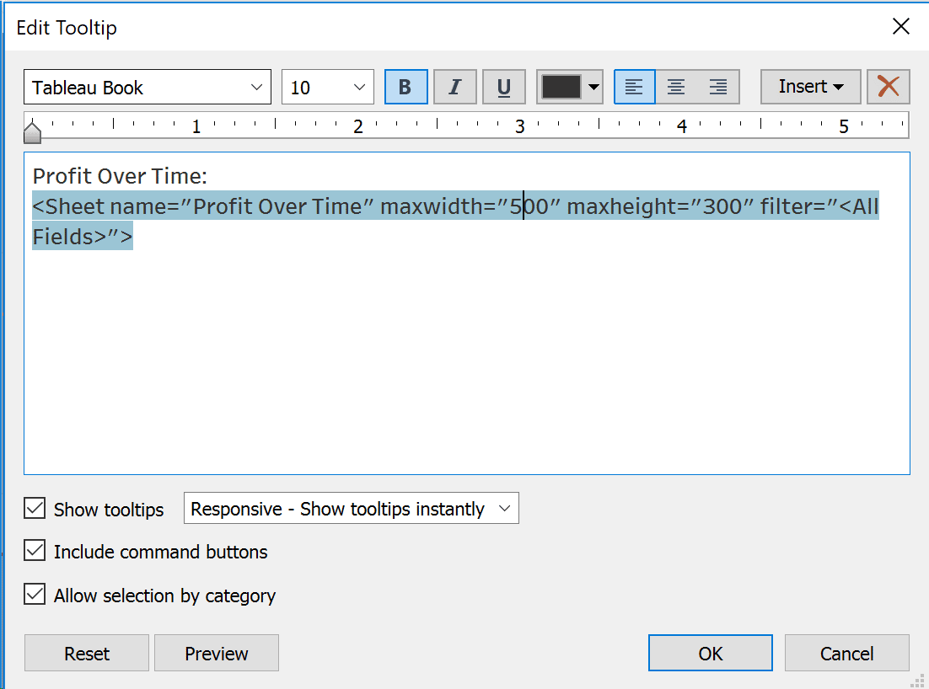This screenshot has width=929, height=689.
Task: Click the Preview button
Action: (x=217, y=653)
